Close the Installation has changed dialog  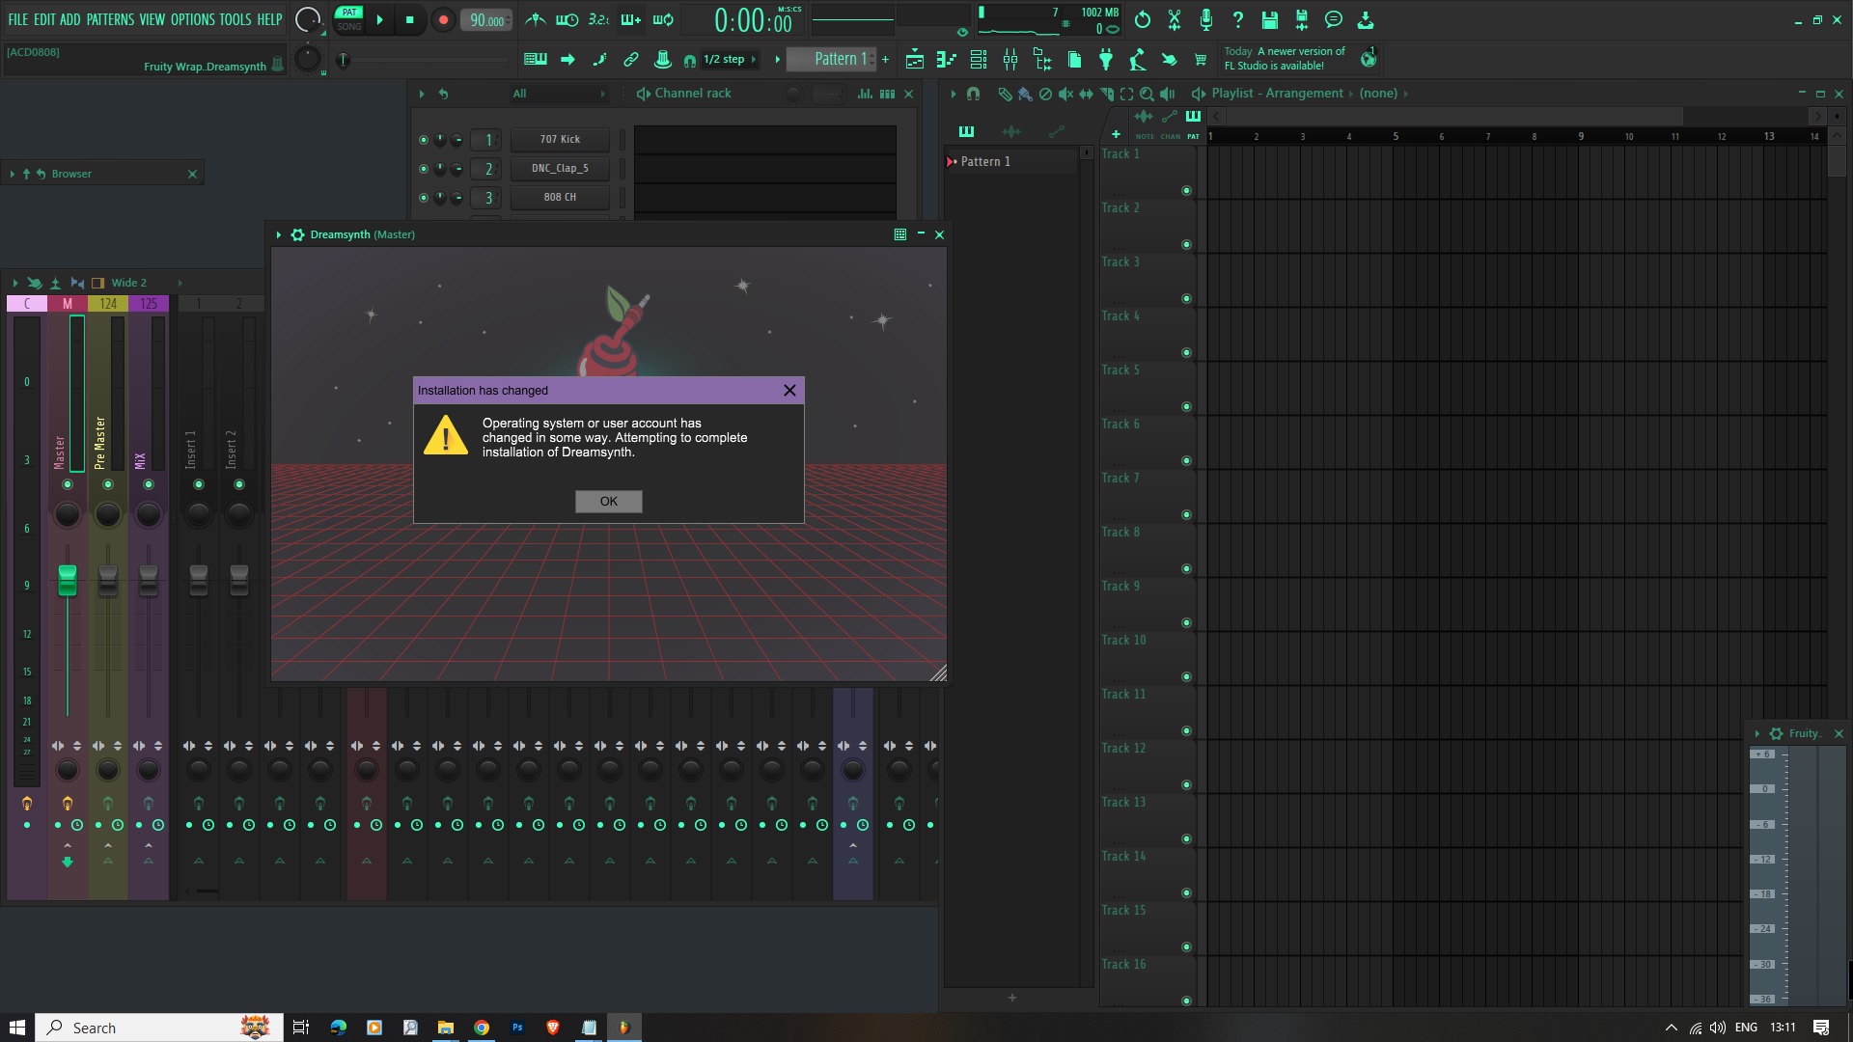pos(789,390)
